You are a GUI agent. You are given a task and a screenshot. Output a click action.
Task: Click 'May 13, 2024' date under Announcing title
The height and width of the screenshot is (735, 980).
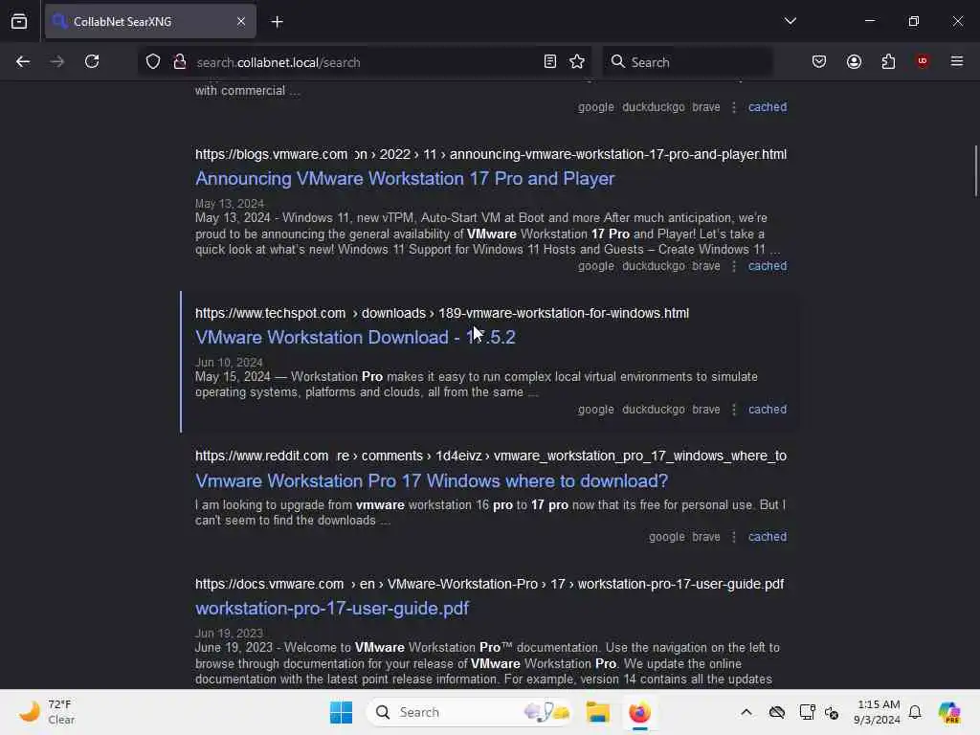(x=230, y=204)
